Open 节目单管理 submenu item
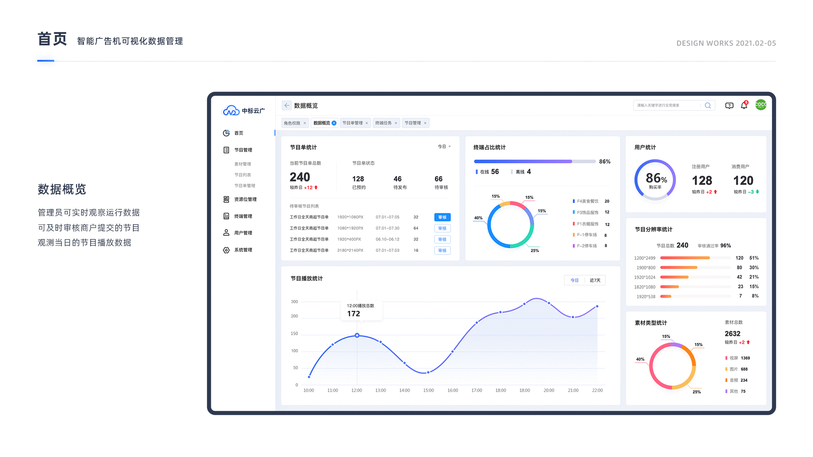Viewport: 813px width, 457px height. 245,186
